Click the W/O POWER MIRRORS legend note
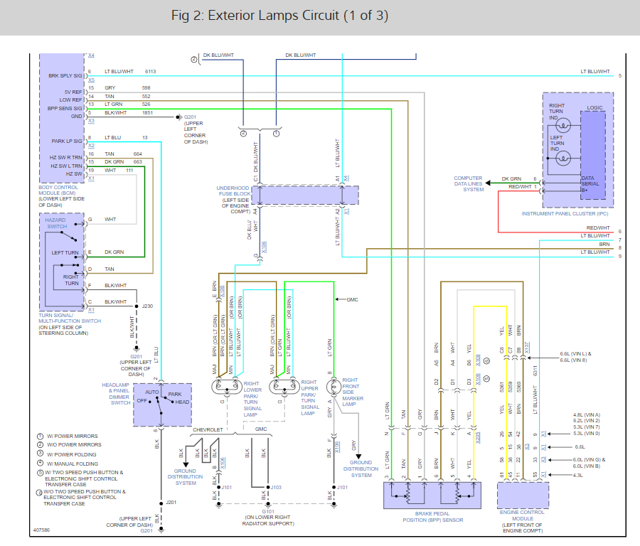 click(74, 445)
